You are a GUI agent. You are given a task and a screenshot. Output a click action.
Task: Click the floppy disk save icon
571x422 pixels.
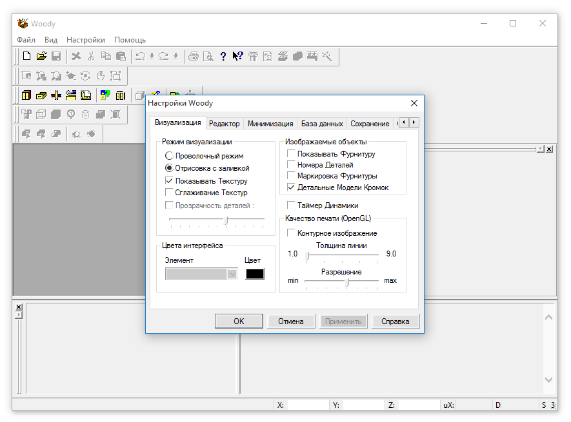[56, 56]
